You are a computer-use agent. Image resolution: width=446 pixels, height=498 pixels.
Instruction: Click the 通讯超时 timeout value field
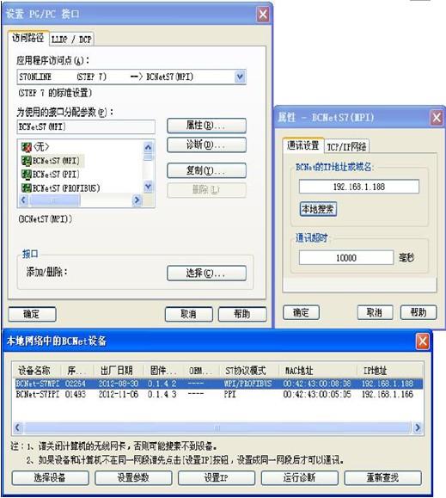(x=346, y=257)
